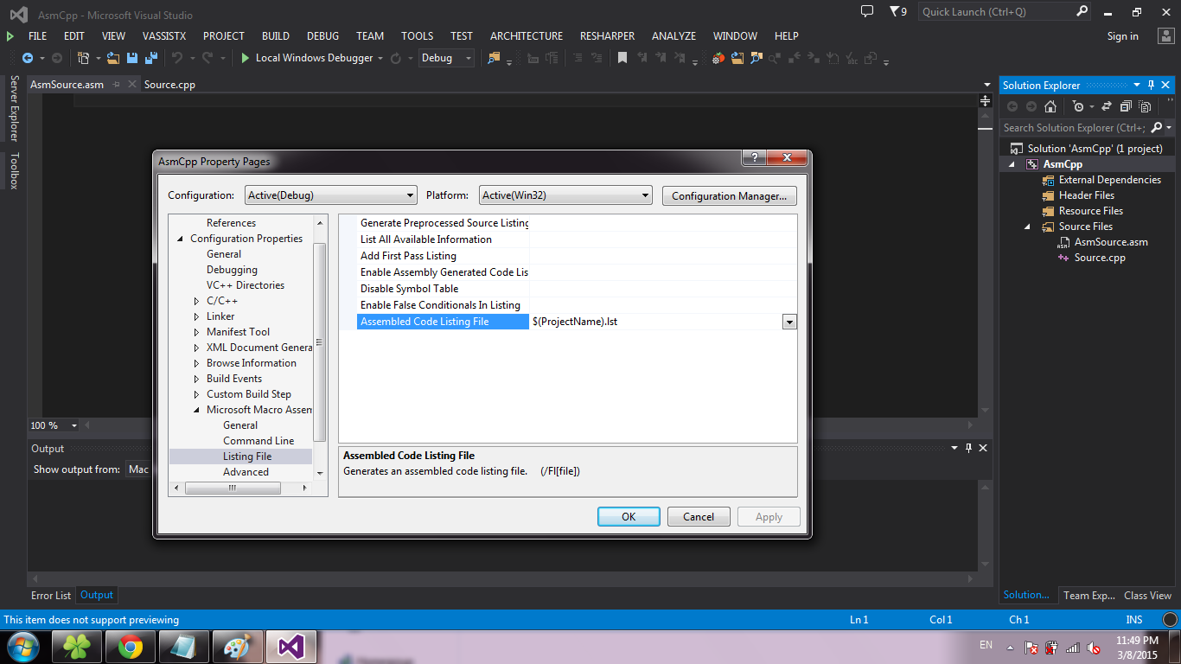The width and height of the screenshot is (1181, 664).
Task: Click the New Project toolbar icon
Action: [x=83, y=58]
